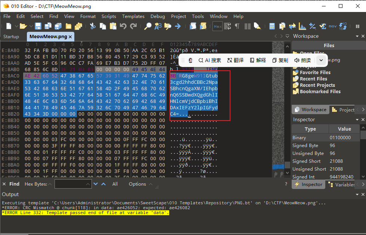Click Find down arrow for next match
366x235 pixels.
tap(96, 184)
